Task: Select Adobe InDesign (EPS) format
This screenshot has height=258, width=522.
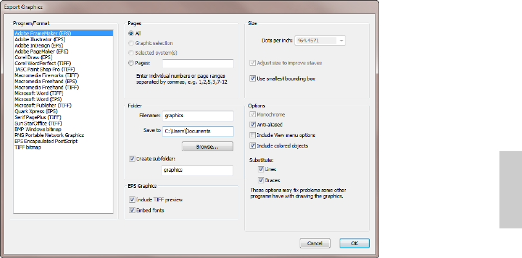Action: point(63,45)
